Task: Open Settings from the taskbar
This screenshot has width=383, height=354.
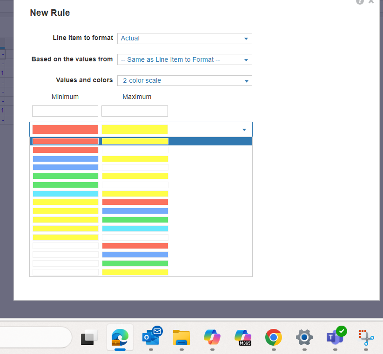Action: click(x=304, y=337)
